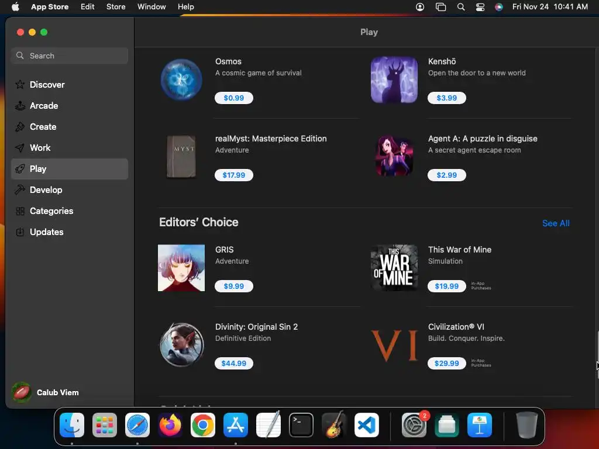Open the green jar app in the Dock

coord(447,425)
